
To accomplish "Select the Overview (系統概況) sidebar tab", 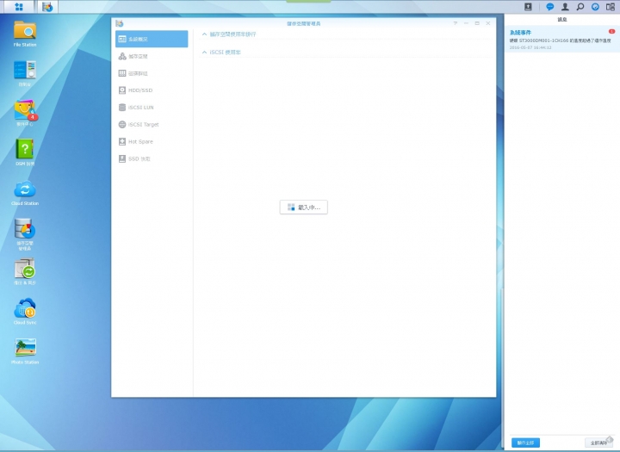I will click(152, 39).
